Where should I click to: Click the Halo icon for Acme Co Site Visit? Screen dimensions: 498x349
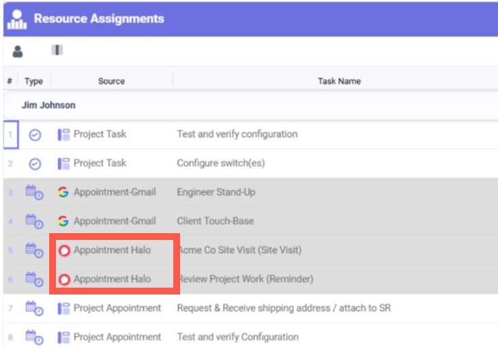coord(65,250)
